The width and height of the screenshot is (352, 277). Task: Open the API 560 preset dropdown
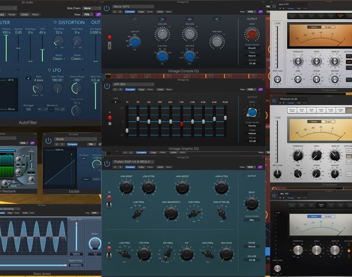pos(133,84)
